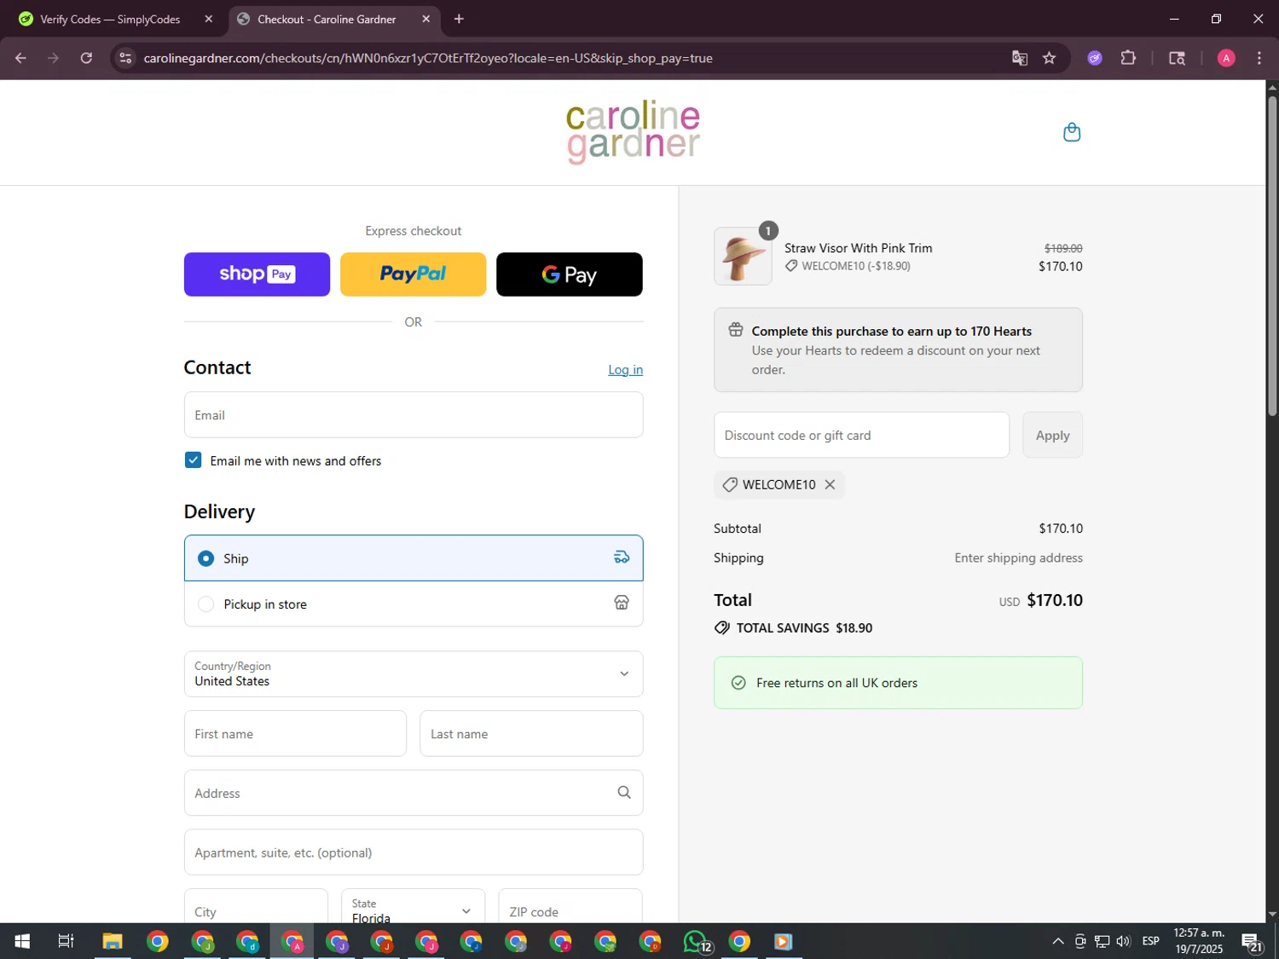
Task: Open the State dropdown showing Florida
Action: pyautogui.click(x=414, y=906)
